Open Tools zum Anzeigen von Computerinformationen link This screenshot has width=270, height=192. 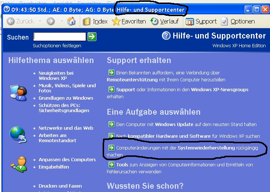point(180,168)
